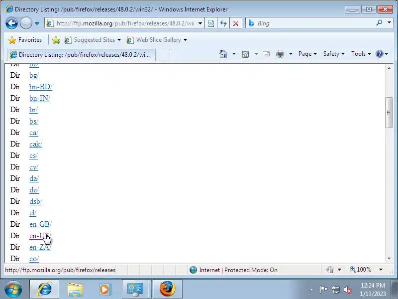The width and height of the screenshot is (398, 299).
Task: Open the Windows Start orb
Action: click(x=13, y=289)
